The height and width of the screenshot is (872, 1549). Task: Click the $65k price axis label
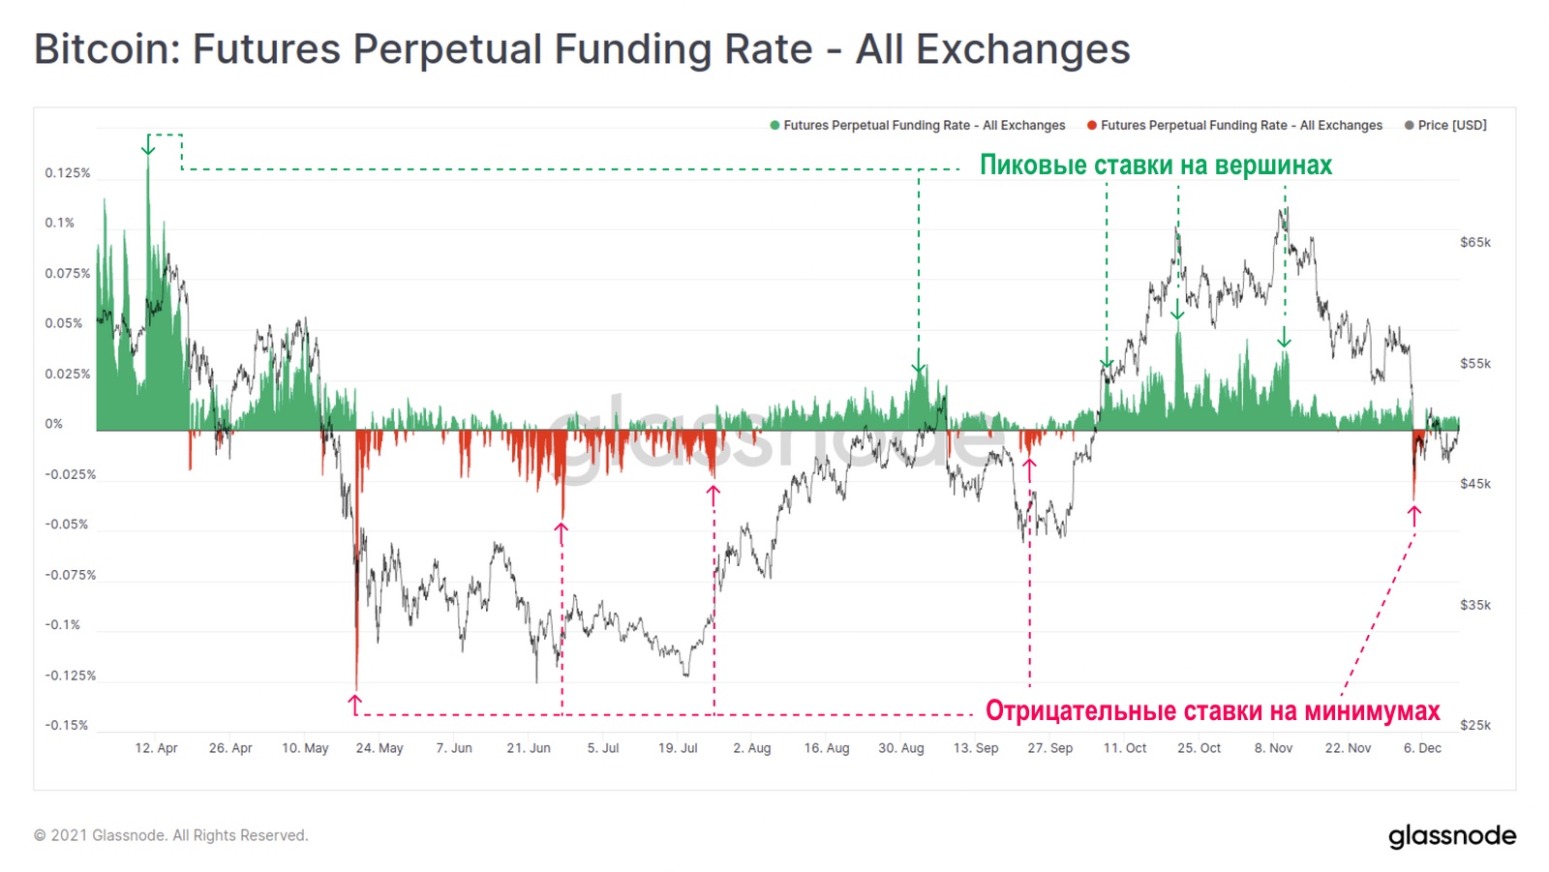pyautogui.click(x=1475, y=242)
